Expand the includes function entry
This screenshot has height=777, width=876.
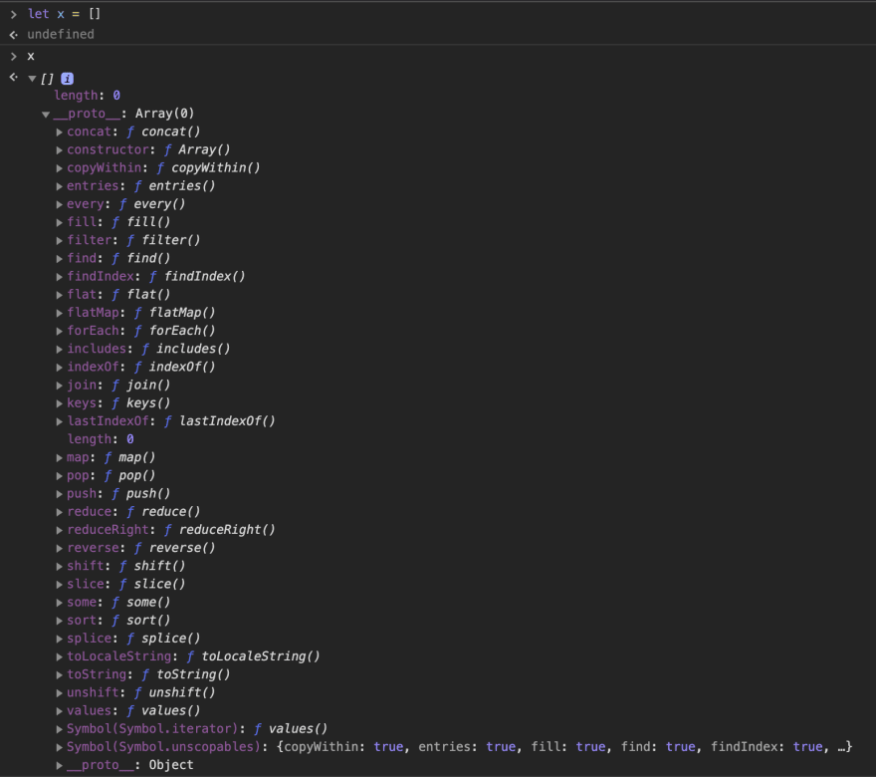[x=59, y=350]
